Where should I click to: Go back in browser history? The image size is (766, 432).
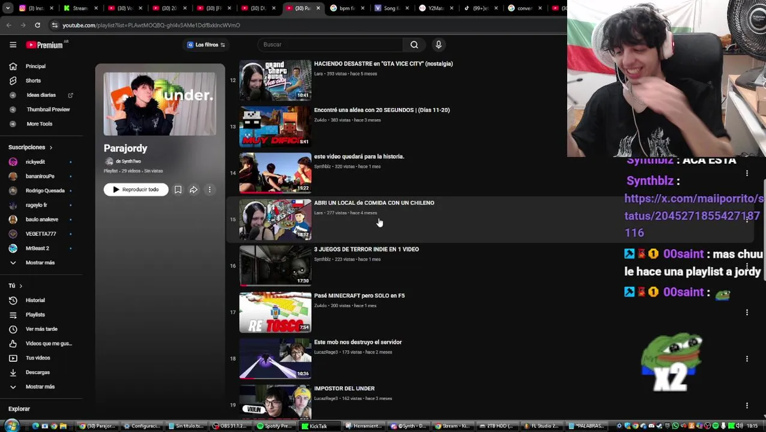point(8,25)
